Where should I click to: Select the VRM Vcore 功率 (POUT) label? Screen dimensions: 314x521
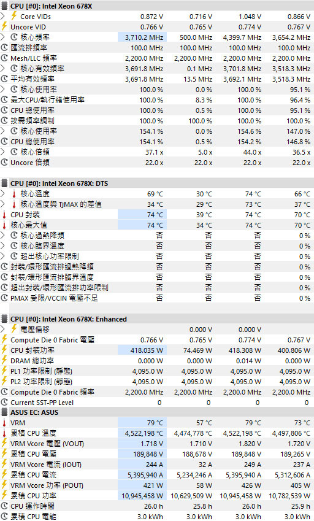click(47, 485)
